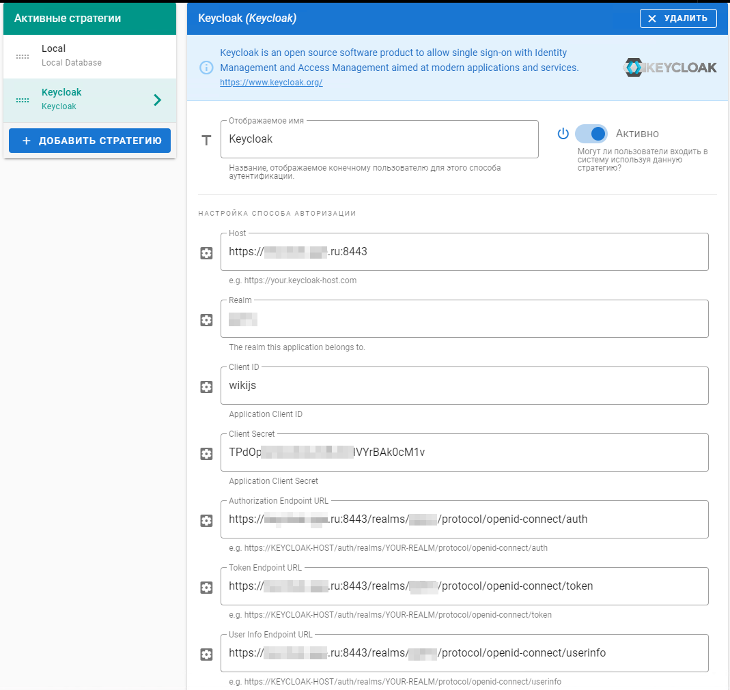The width and height of the screenshot is (730, 690).
Task: Click the gear icon beside Client Secret field
Action: 206,454
